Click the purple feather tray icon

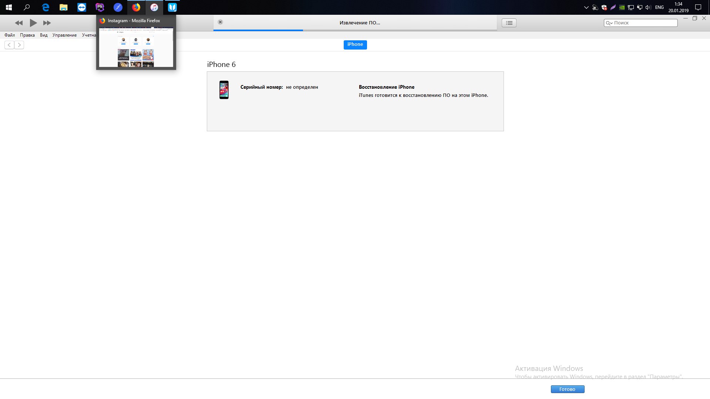pyautogui.click(x=613, y=7)
